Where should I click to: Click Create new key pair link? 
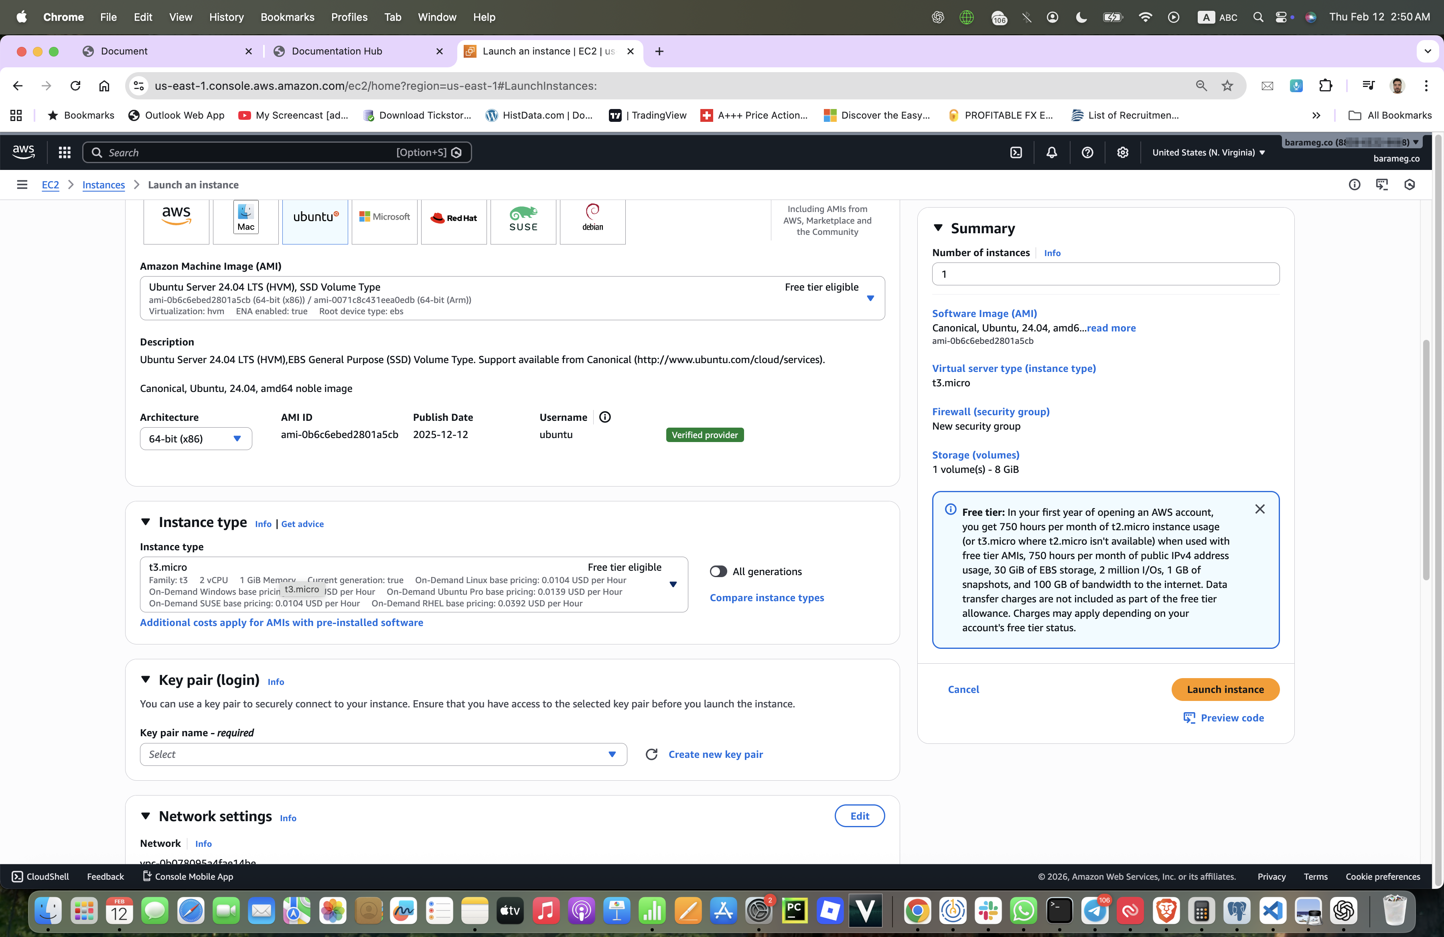[x=715, y=754]
